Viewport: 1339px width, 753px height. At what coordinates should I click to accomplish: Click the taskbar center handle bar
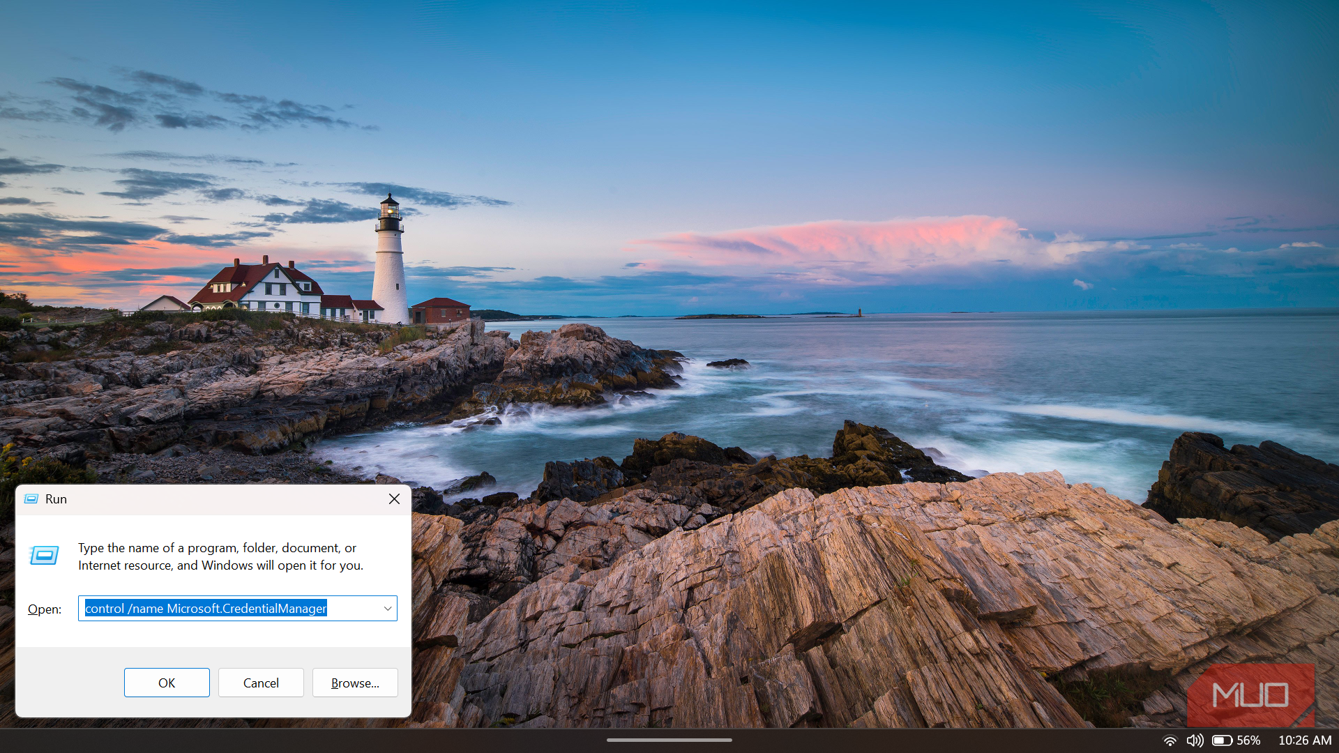(x=669, y=740)
